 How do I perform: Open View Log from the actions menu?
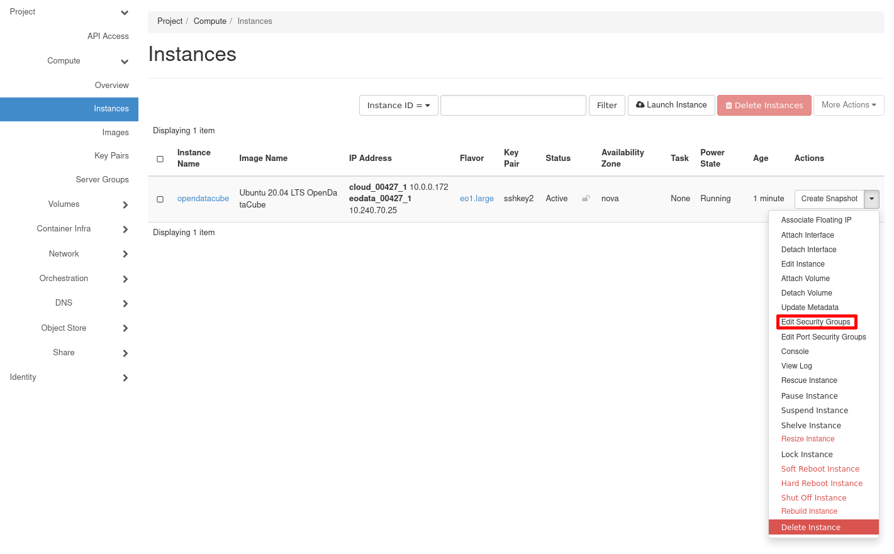tap(796, 366)
